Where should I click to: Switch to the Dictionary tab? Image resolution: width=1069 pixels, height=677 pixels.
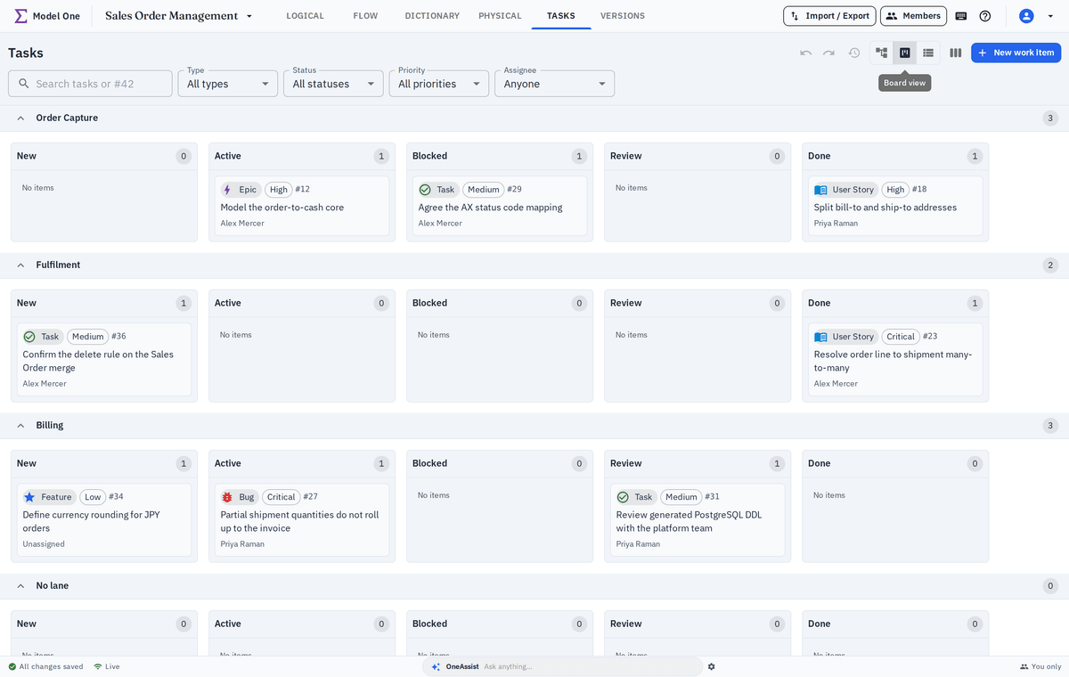(x=432, y=16)
